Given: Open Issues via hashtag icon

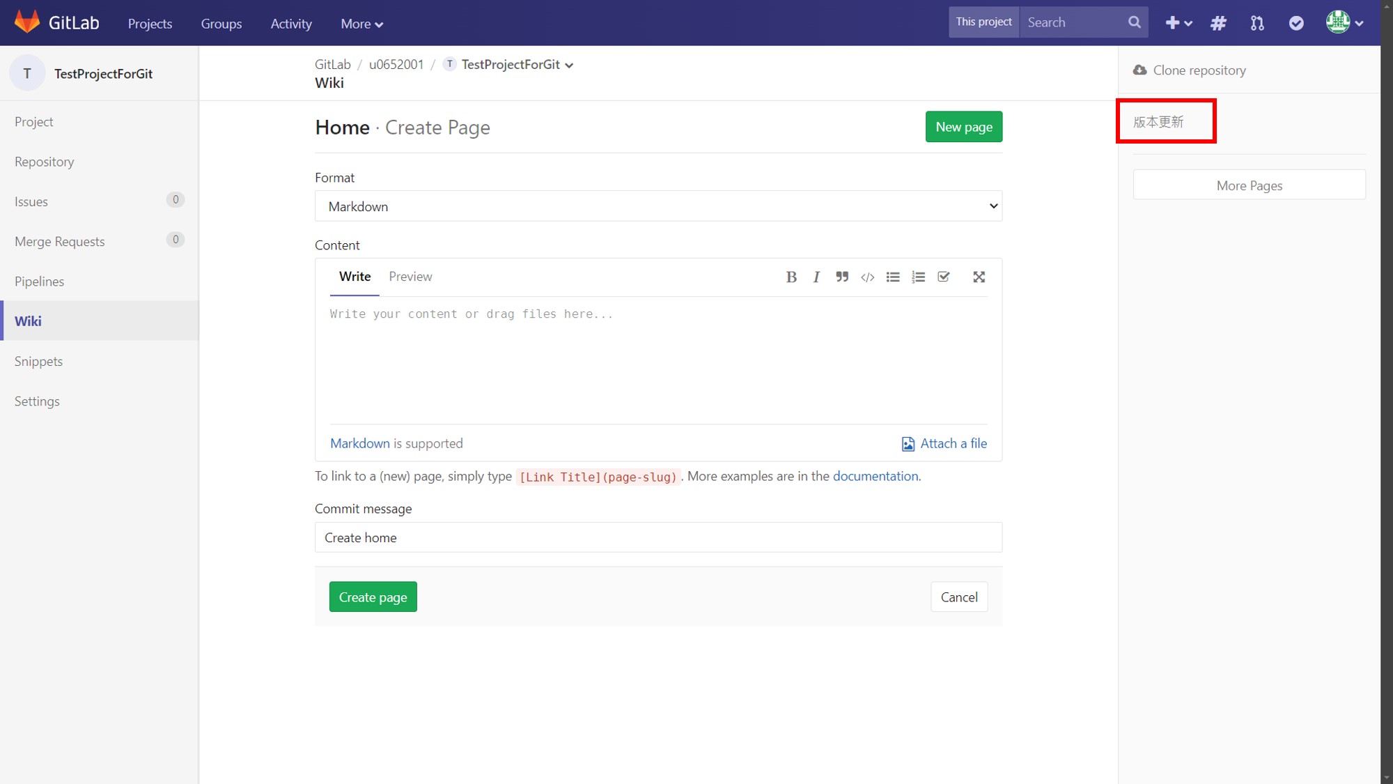Looking at the screenshot, I should pyautogui.click(x=1218, y=23).
